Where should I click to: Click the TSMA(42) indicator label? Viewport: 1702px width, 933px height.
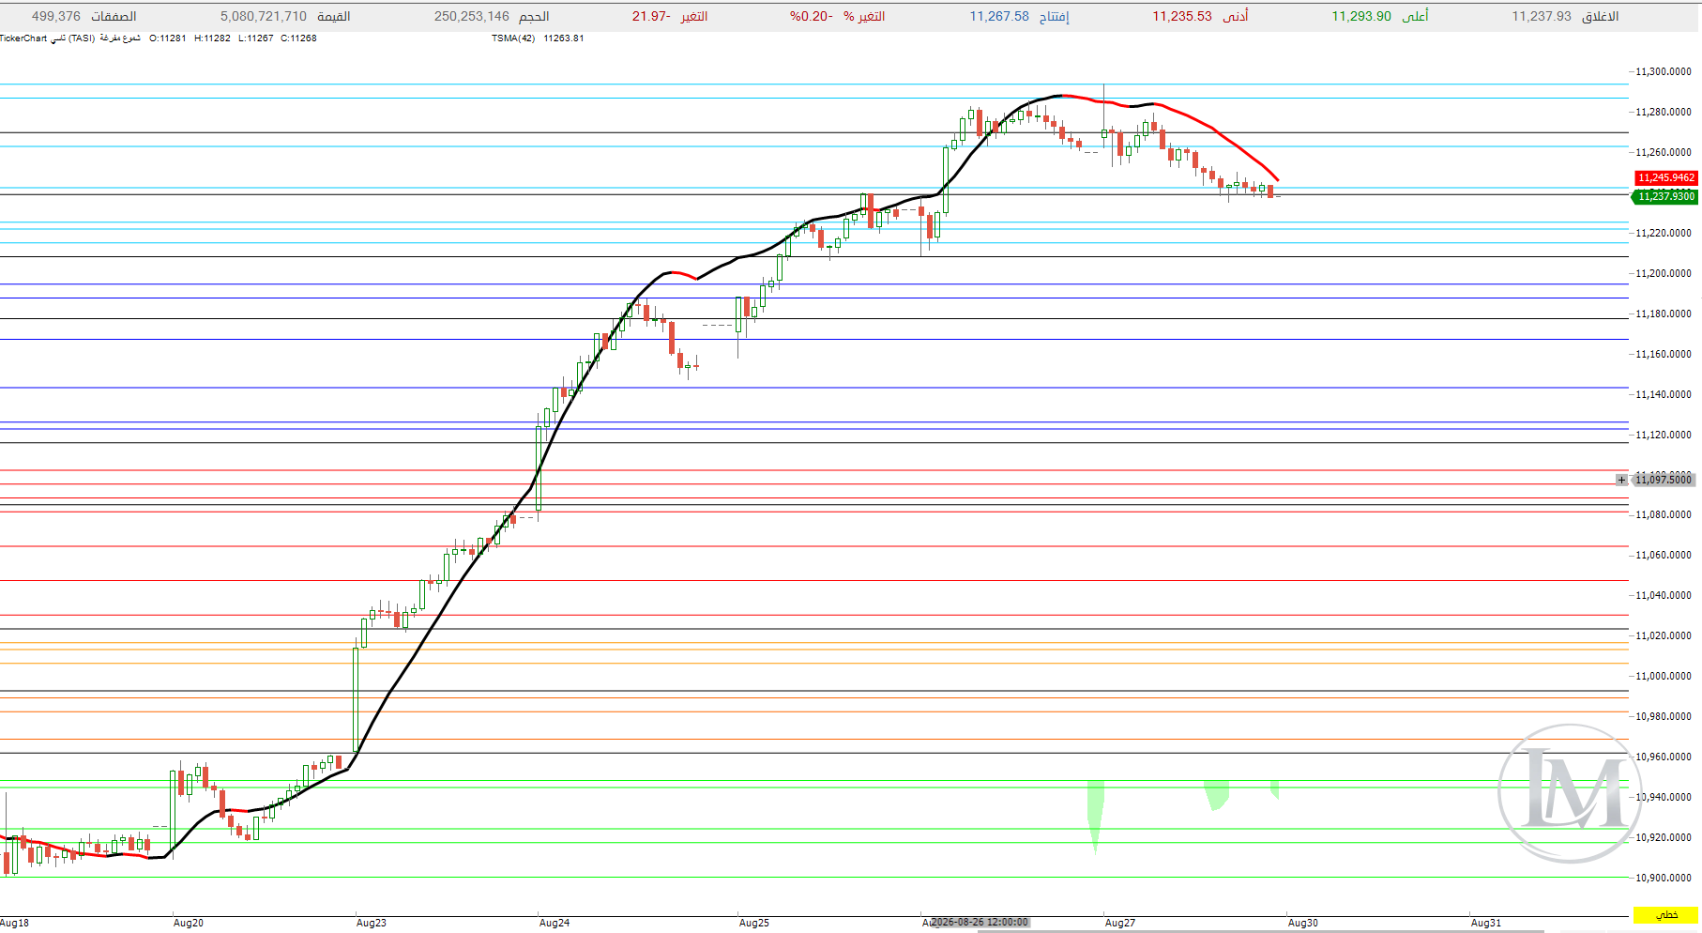click(513, 38)
